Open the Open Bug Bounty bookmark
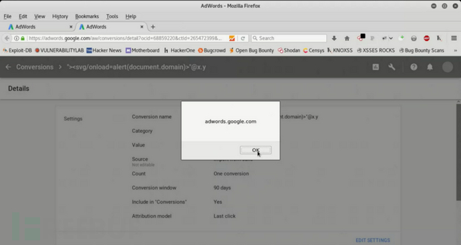461x245 pixels. tap(252, 51)
